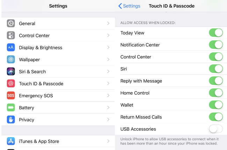Screen dimensions: 227x150
Task: Turn off the Wallet lock screen toggle
Action: (216, 105)
